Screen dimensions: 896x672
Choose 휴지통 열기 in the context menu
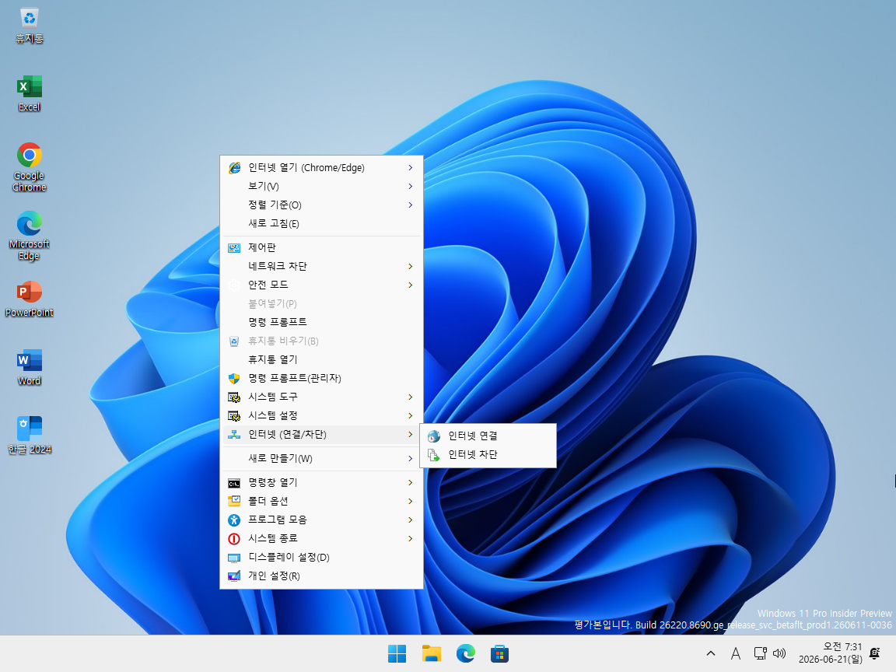point(321,359)
